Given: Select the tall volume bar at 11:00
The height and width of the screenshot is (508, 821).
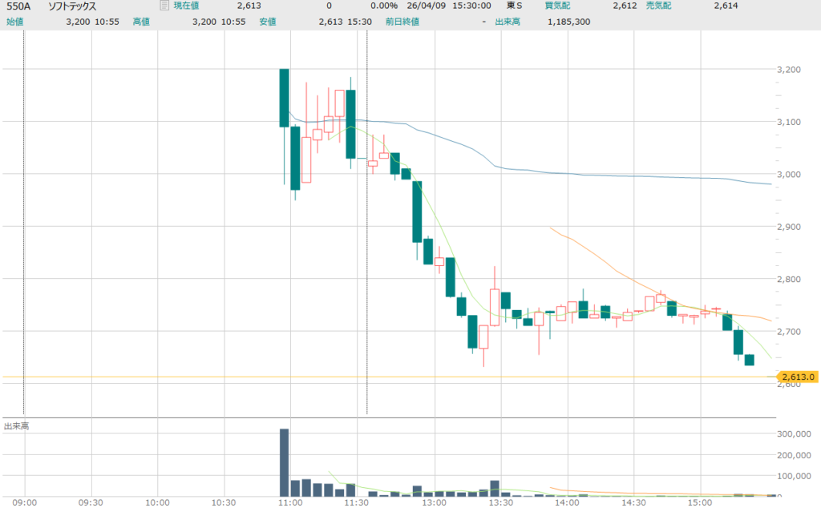Looking at the screenshot, I should [x=284, y=462].
